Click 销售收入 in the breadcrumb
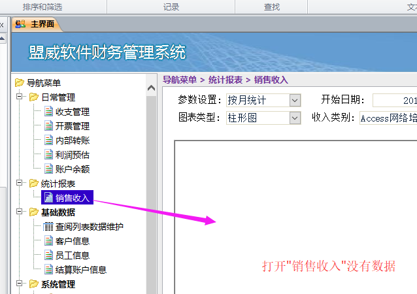 (271, 80)
